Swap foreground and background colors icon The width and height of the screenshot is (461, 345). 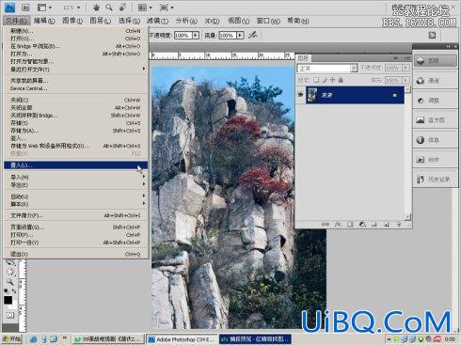(14, 291)
